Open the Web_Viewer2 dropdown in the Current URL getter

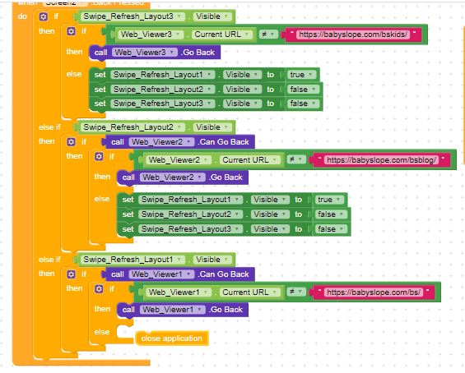179,160
